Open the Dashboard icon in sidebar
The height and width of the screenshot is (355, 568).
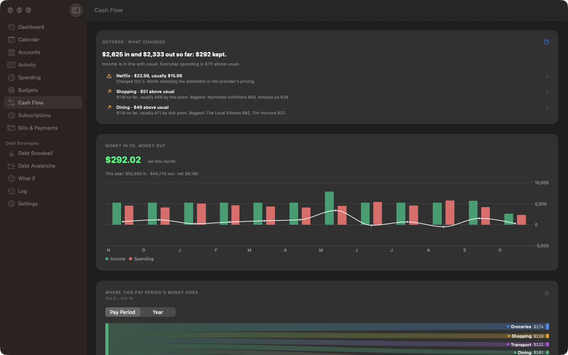point(11,27)
